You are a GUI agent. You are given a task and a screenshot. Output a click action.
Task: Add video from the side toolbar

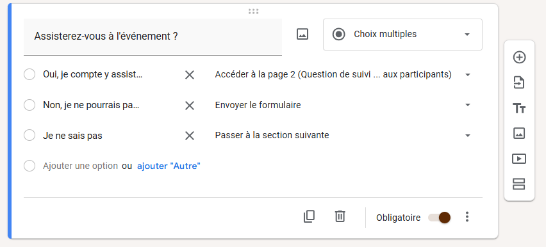tap(519, 159)
